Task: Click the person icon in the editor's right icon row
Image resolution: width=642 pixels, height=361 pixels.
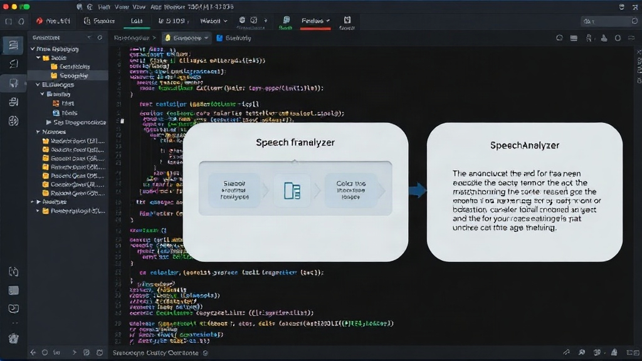Action: [589, 38]
